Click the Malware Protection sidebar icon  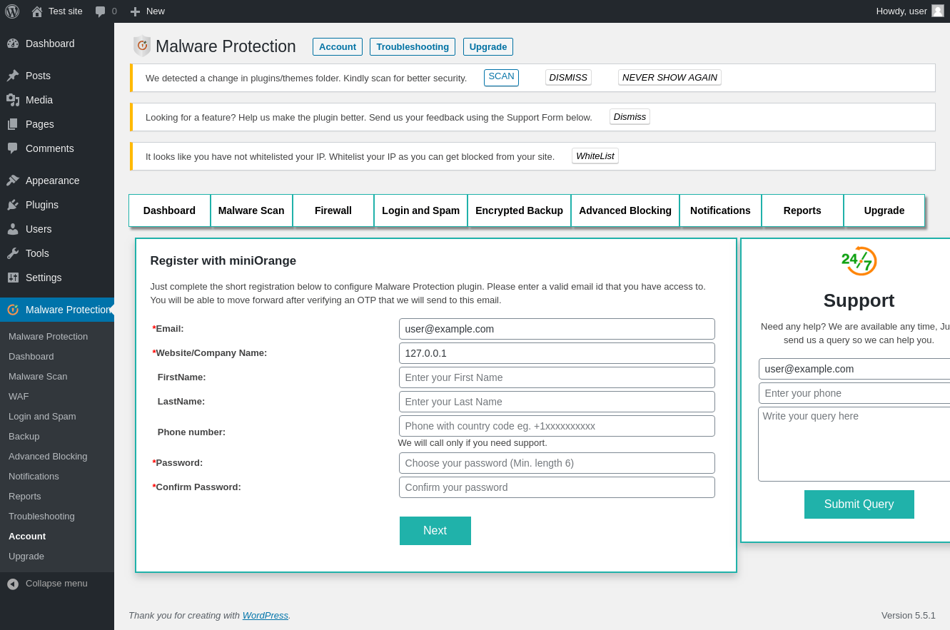(13, 310)
